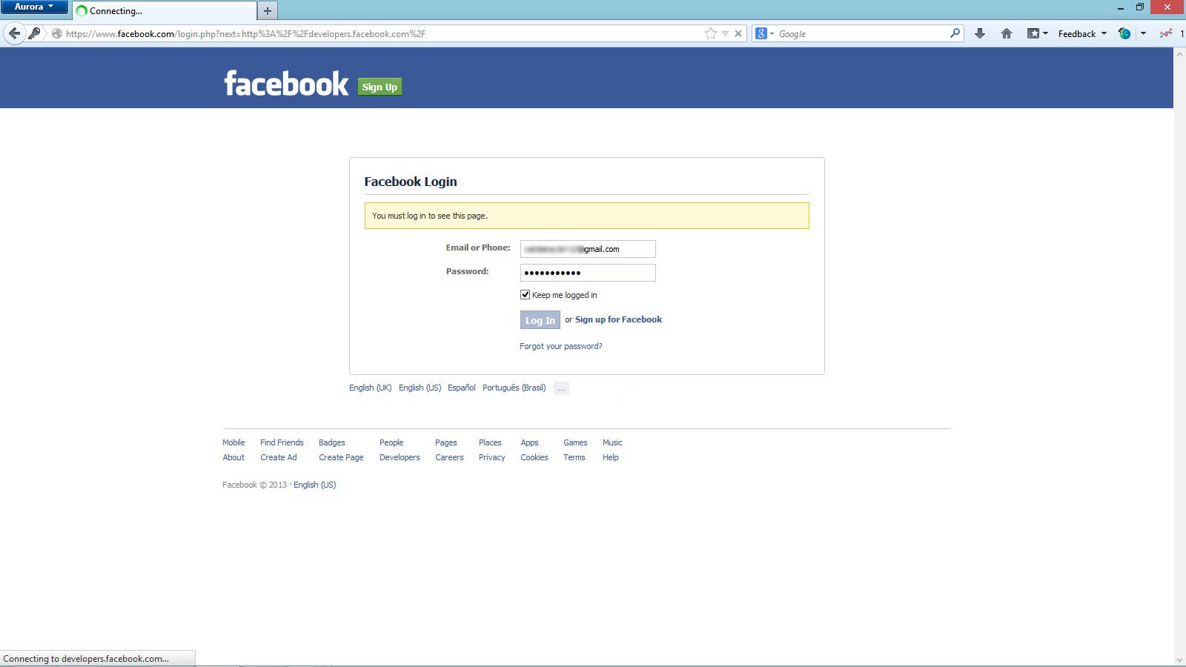Open the Careers footer link
This screenshot has height=667, width=1186.
point(449,457)
